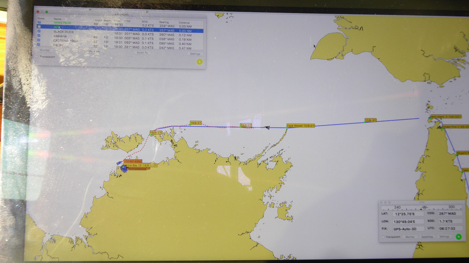Image resolution: width=469 pixels, height=263 pixels.
Task: Open More Info for selected vessel
Action: 96,52
